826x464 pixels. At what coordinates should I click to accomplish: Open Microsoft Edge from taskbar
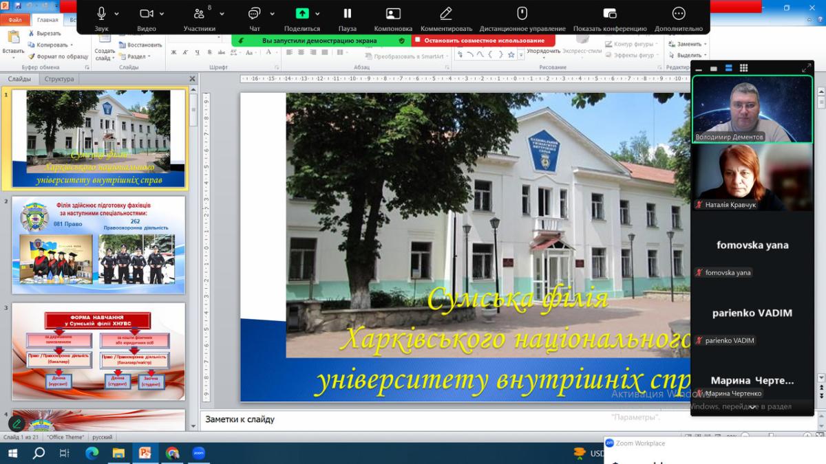point(92,453)
